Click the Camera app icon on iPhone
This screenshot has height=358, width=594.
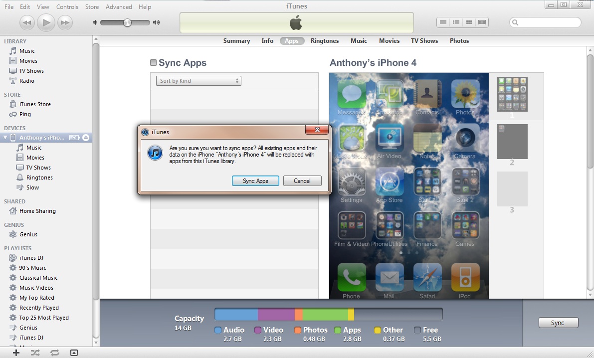[465, 138]
